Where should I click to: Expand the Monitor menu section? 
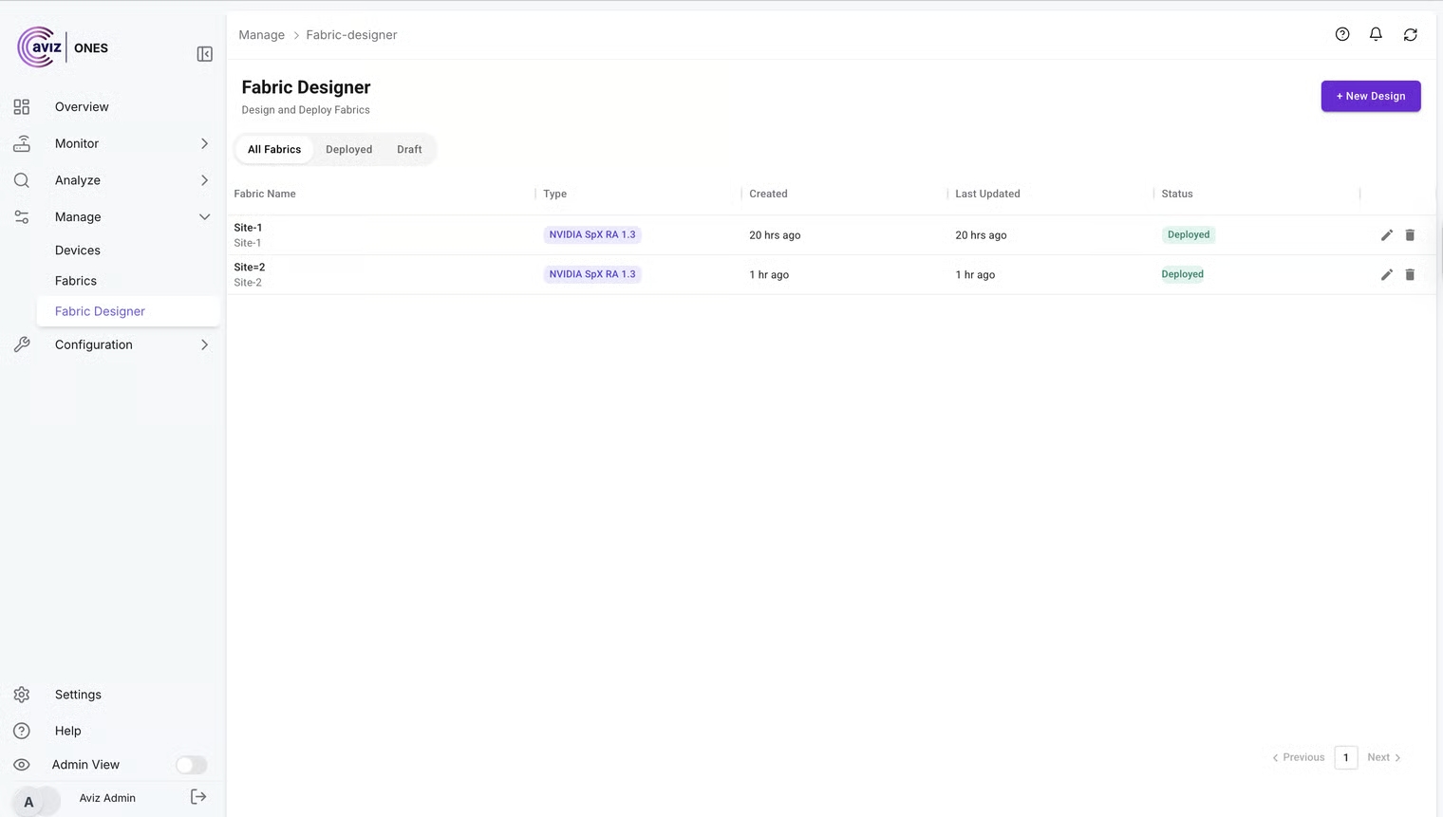204,143
